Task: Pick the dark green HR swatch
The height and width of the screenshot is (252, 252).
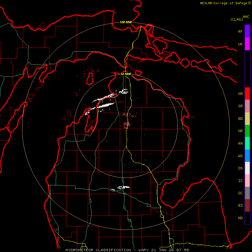Action: tap(247, 131)
